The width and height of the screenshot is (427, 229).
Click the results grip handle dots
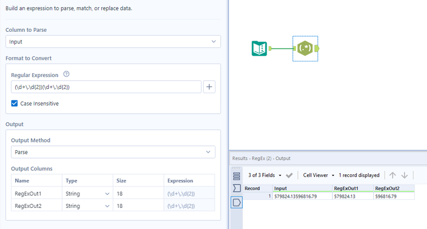coord(236,168)
